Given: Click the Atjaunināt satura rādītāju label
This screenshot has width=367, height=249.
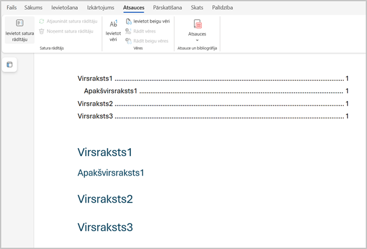Looking at the screenshot, I should tap(72, 21).
